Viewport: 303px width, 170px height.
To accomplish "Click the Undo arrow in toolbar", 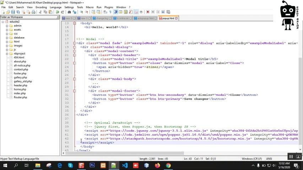I will pos(57,12).
